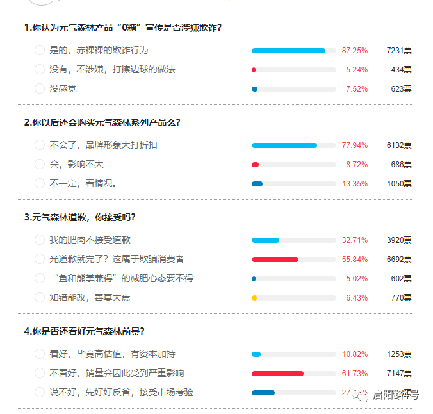Click the 10.82% percentage value

(355, 354)
